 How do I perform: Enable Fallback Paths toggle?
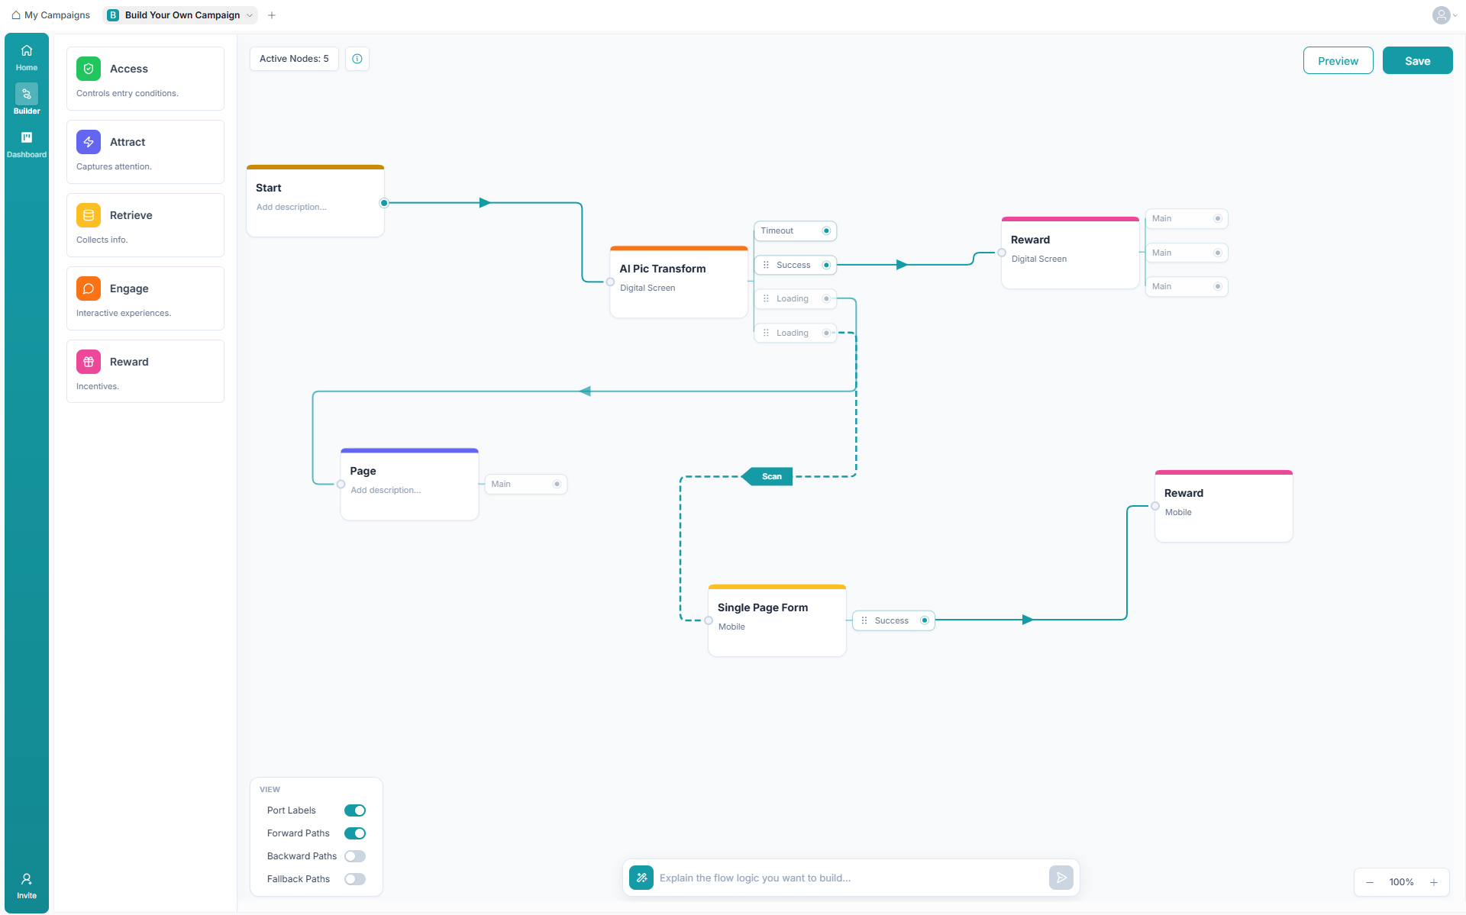point(355,879)
